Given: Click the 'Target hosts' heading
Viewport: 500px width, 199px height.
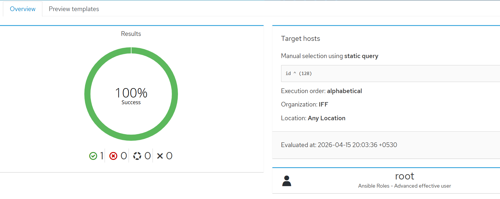Looking at the screenshot, I should click(x=300, y=39).
